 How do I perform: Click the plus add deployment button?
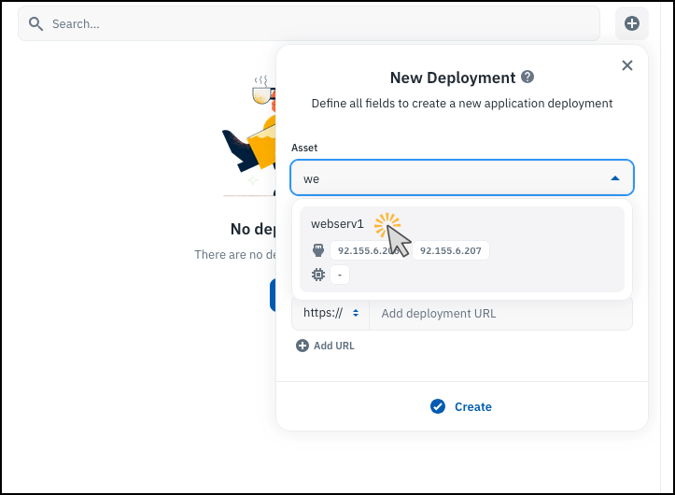pos(631,23)
